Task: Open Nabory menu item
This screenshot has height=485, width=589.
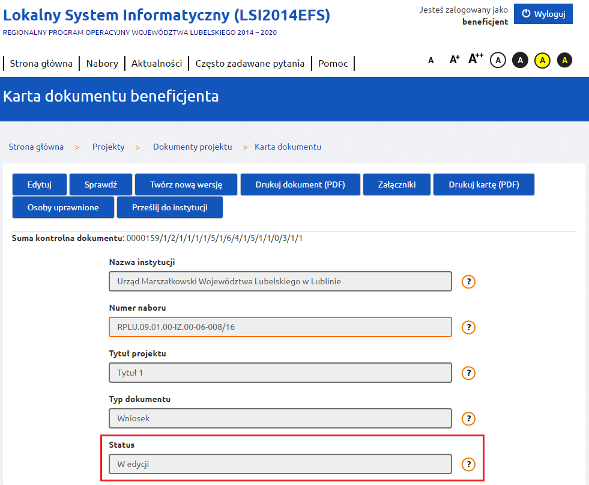Action: 102,64
